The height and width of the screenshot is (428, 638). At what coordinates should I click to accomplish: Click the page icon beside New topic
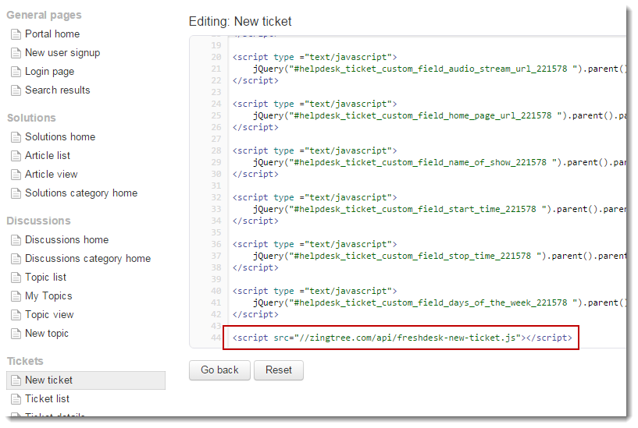(16, 334)
